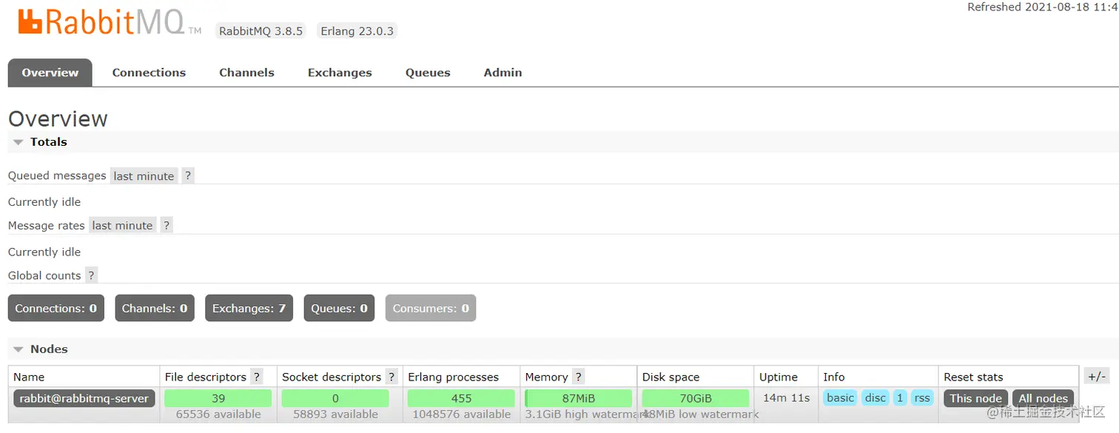Click the Erlang 23.0.3 version label
Image resolution: width=1119 pixels, height=433 pixels.
[x=357, y=31]
